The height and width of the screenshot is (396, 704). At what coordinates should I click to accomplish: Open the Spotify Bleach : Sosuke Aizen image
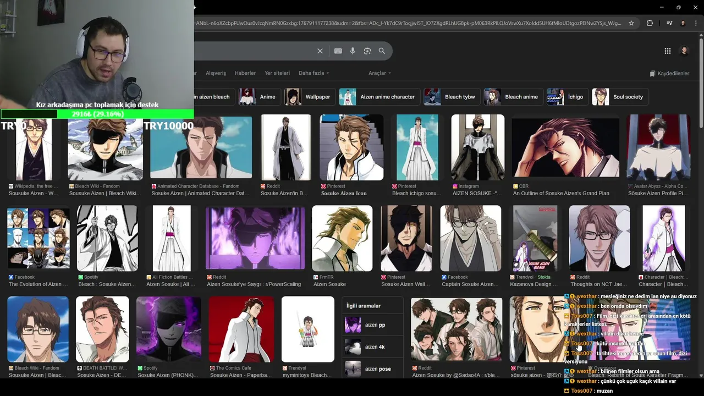(107, 238)
